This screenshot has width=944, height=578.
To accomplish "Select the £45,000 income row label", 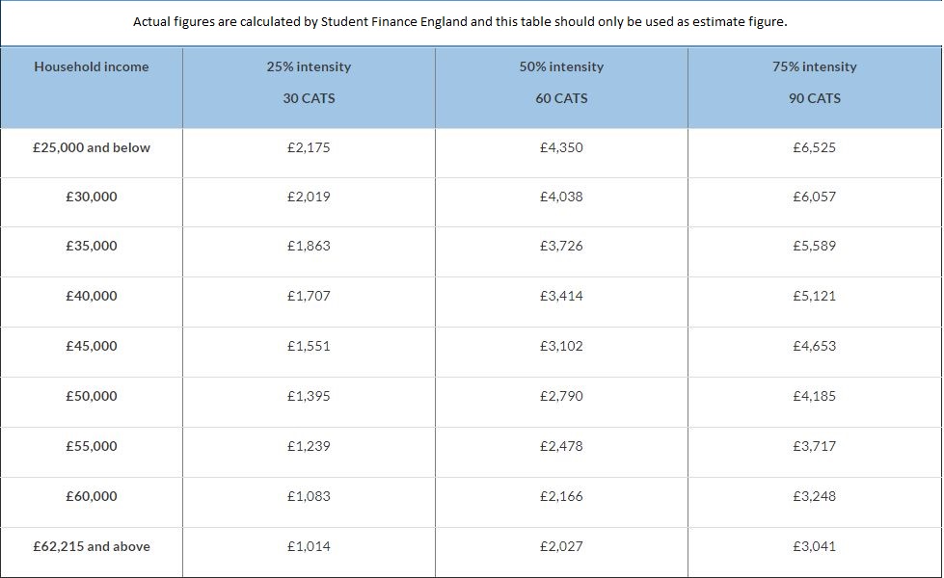I will (x=92, y=346).
